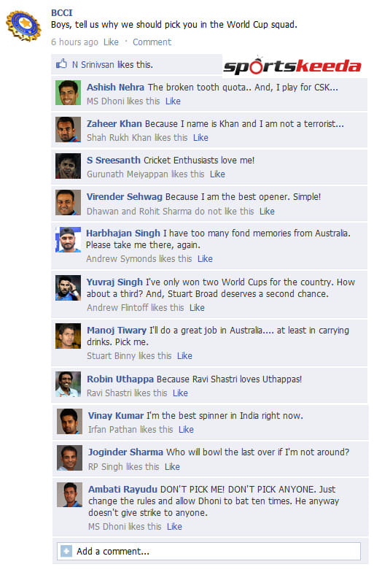Click the Add a comment field
This screenshot has width=382, height=575.
[208, 551]
